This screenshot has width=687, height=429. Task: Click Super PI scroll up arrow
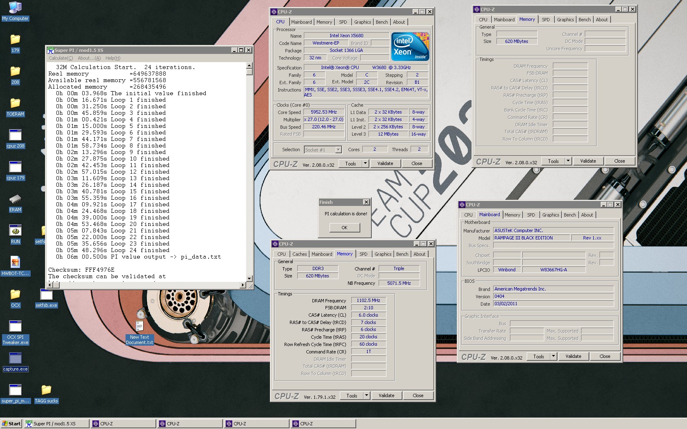(249, 65)
